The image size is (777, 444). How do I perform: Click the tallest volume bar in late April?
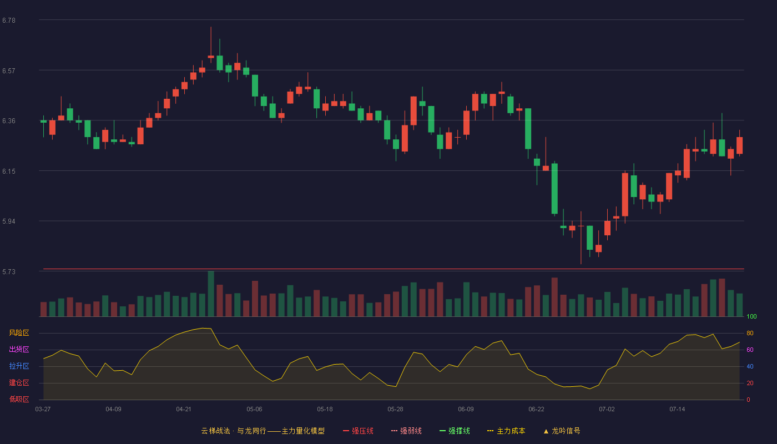pyautogui.click(x=211, y=294)
